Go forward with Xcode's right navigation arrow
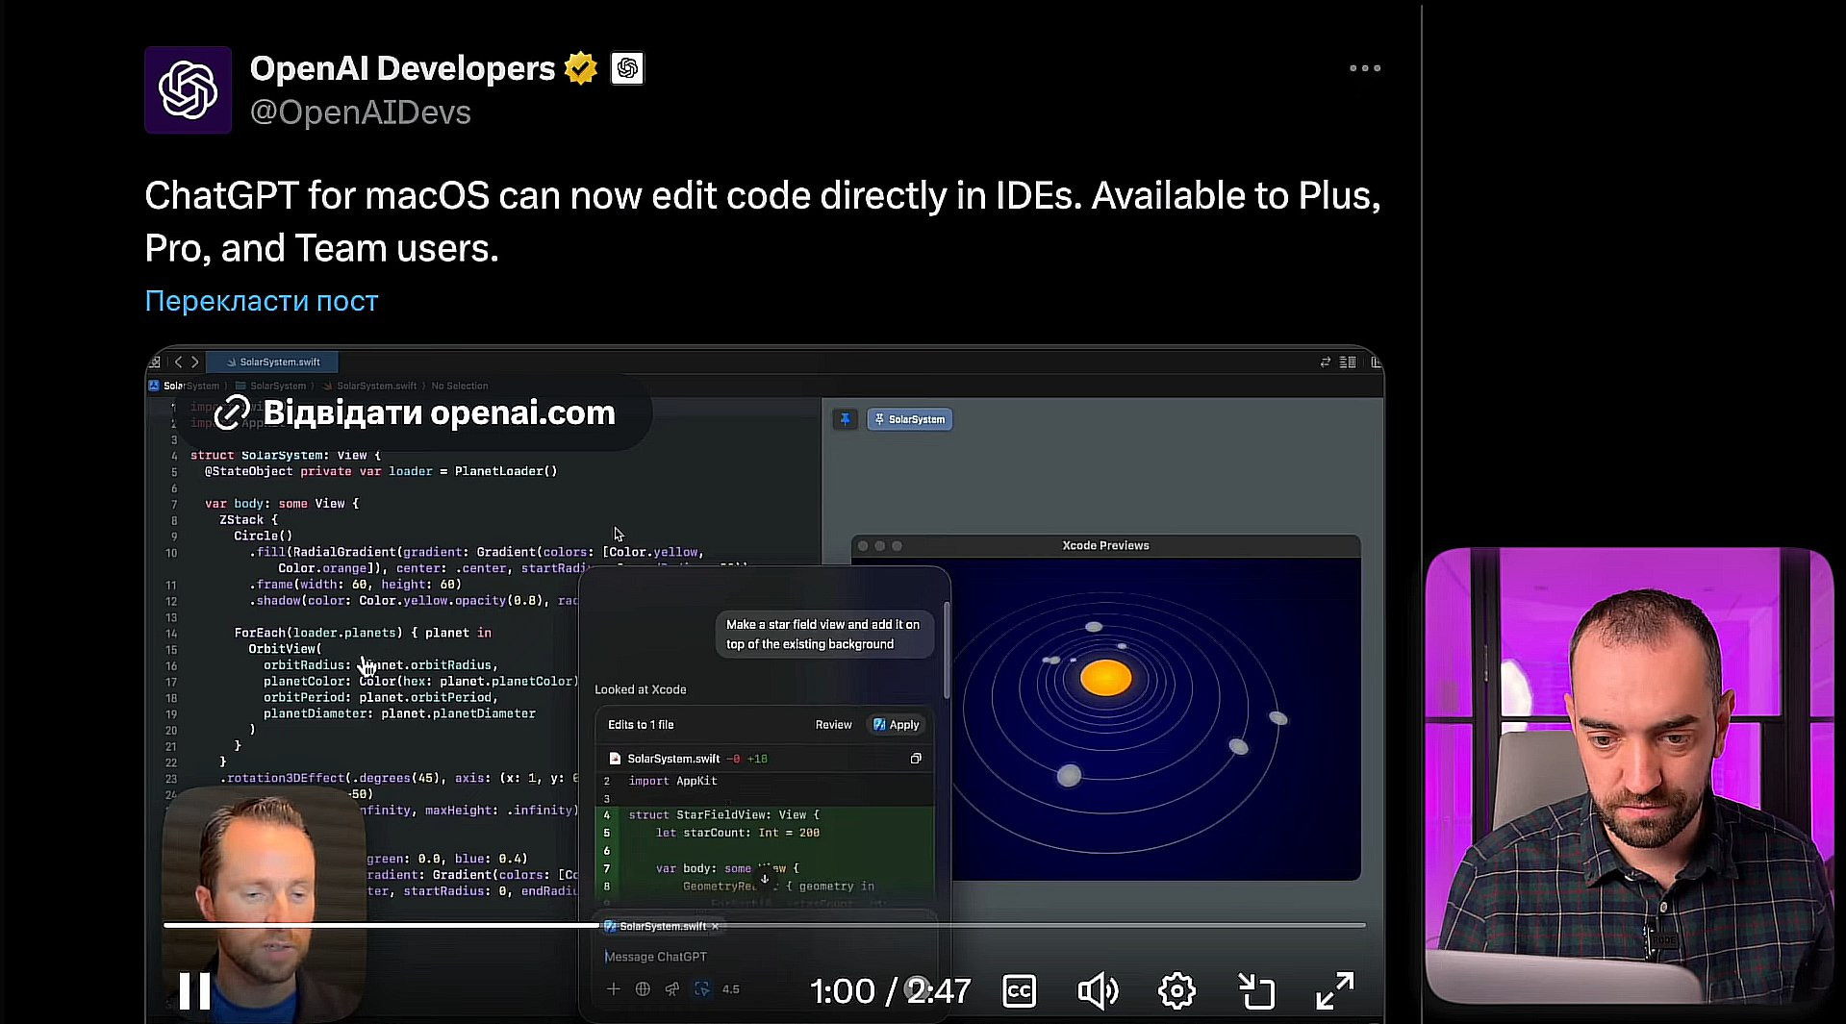Screen dimensions: 1846x1024 click(195, 362)
